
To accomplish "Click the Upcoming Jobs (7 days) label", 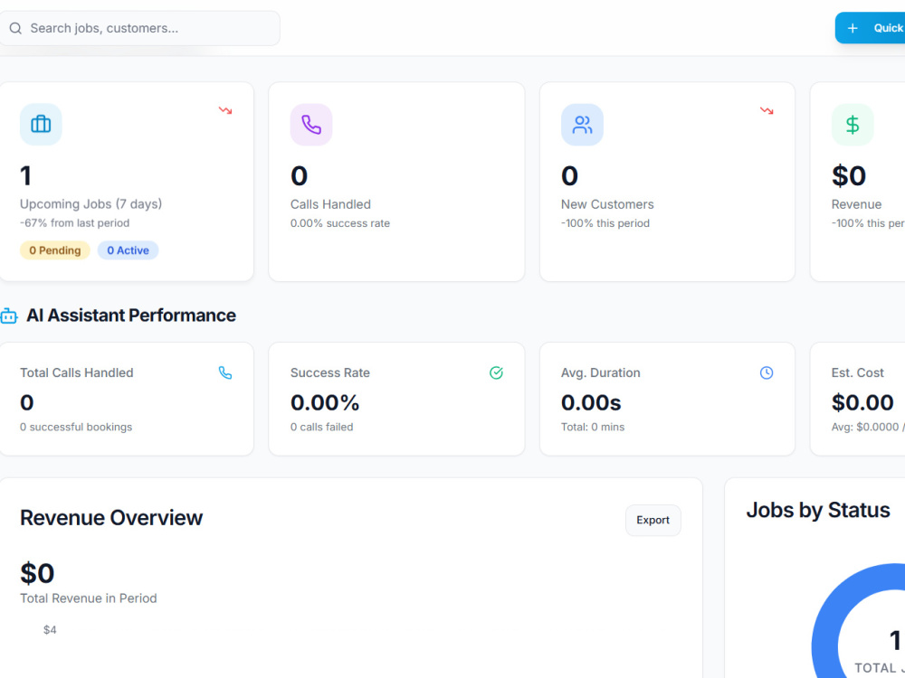I will [x=91, y=204].
